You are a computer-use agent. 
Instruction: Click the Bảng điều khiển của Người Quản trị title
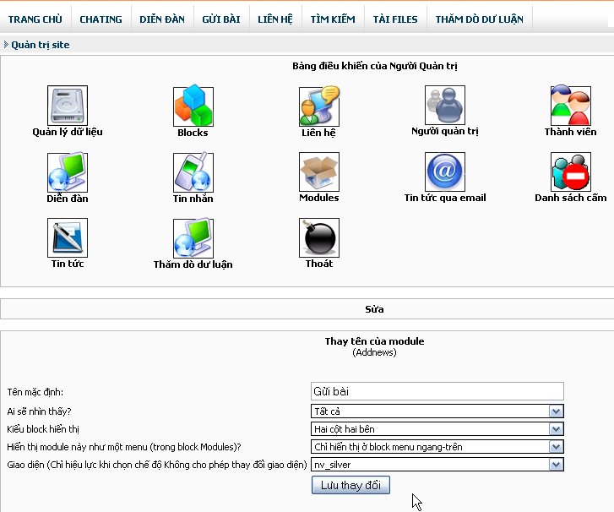pyautogui.click(x=375, y=66)
